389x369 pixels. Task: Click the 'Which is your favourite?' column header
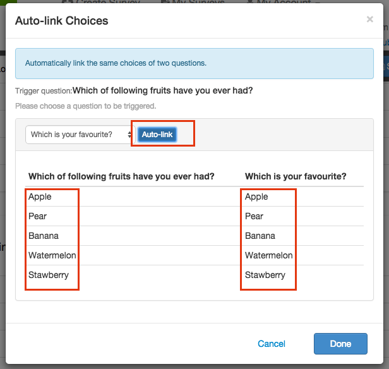296,176
